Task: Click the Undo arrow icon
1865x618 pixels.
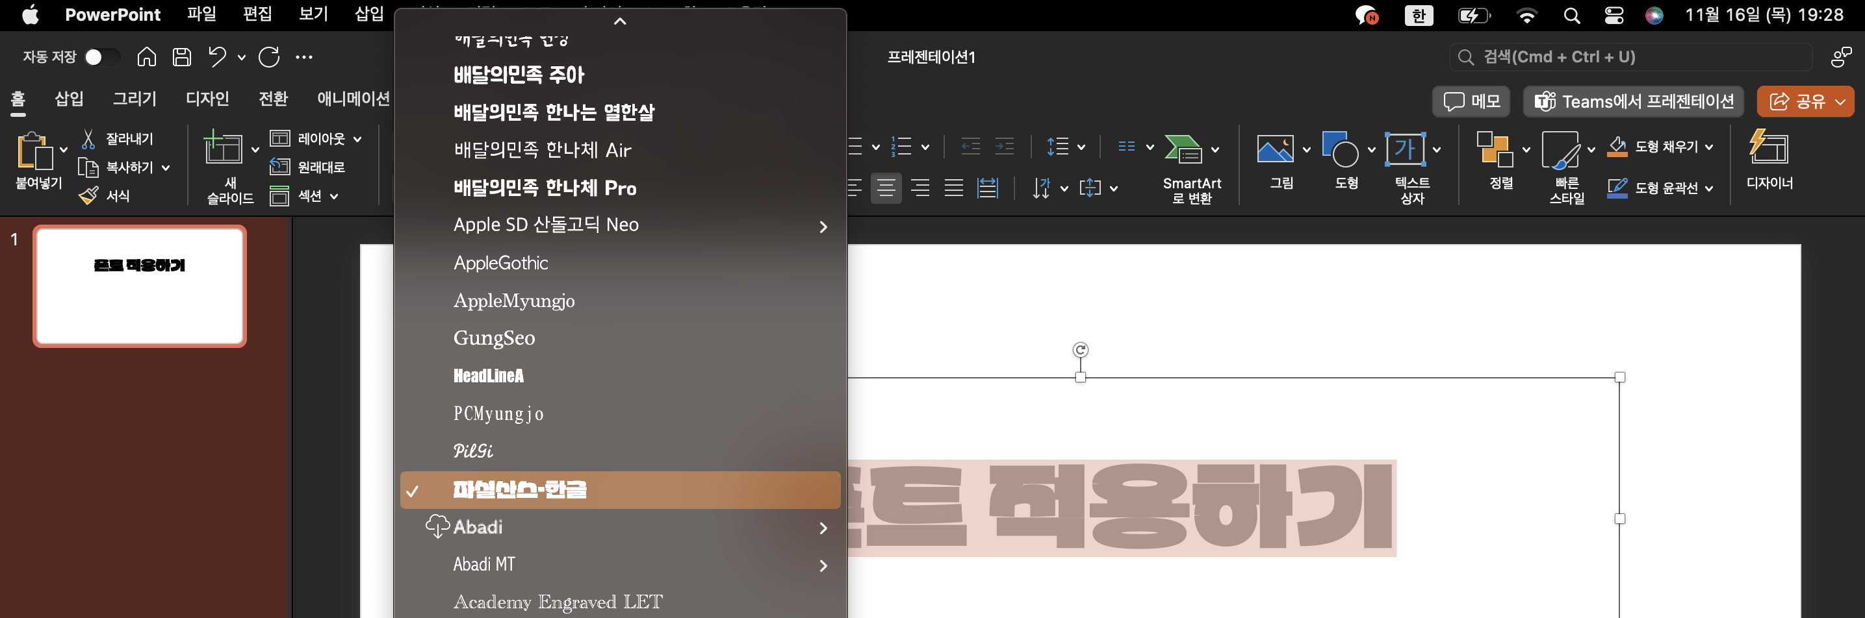Action: [217, 56]
